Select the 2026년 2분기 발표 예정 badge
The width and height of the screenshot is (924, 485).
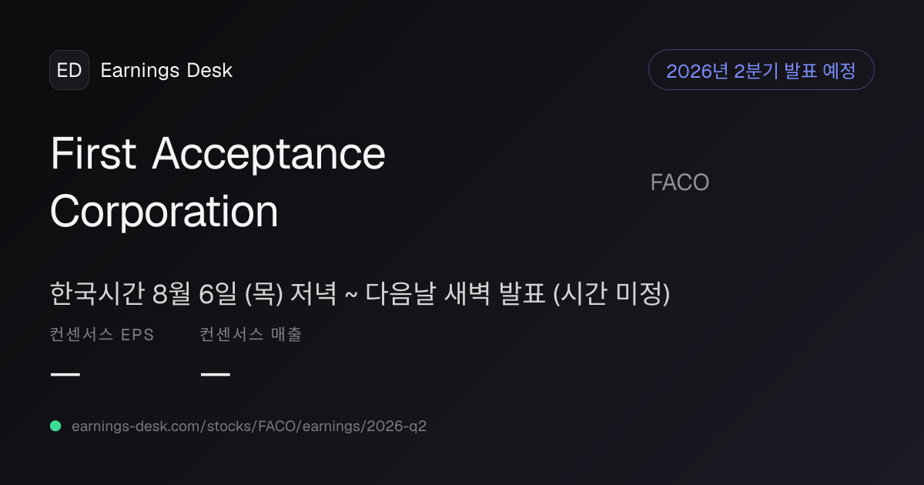pyautogui.click(x=761, y=70)
